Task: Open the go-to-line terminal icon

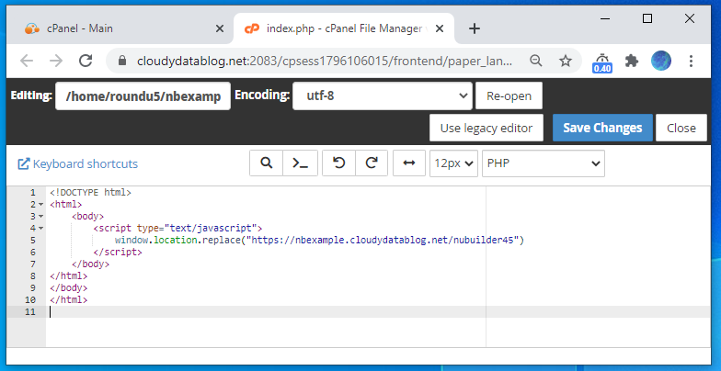Action: tap(300, 163)
